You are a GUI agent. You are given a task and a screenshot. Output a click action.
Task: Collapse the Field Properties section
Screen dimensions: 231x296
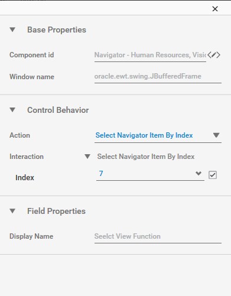pos(12,211)
